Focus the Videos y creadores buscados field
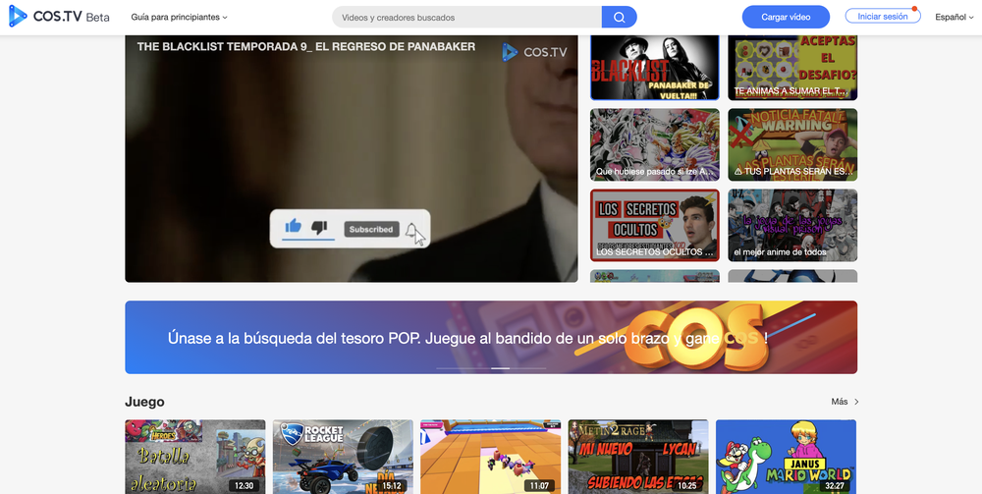The image size is (982, 494). (466, 17)
